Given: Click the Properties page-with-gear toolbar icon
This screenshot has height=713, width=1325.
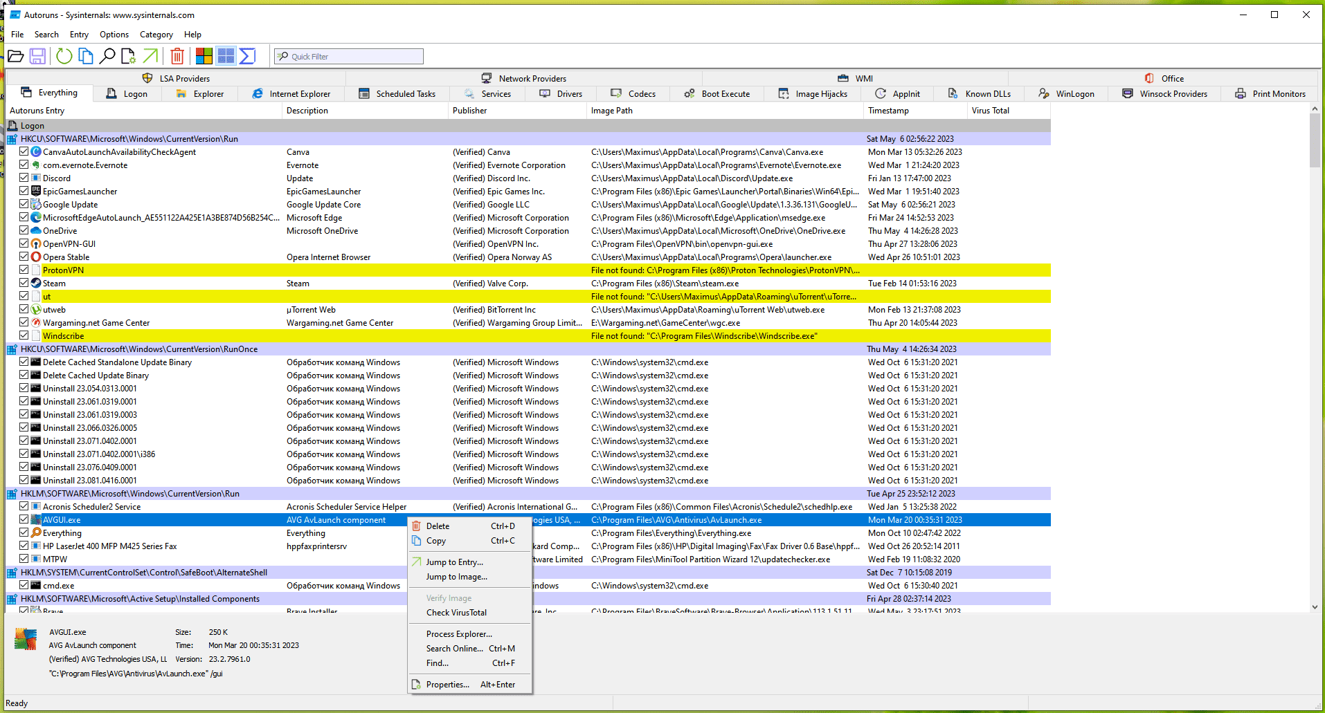Looking at the screenshot, I should point(129,56).
